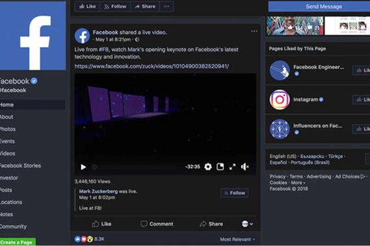Open Facebook Stories in the sidebar

20,166
